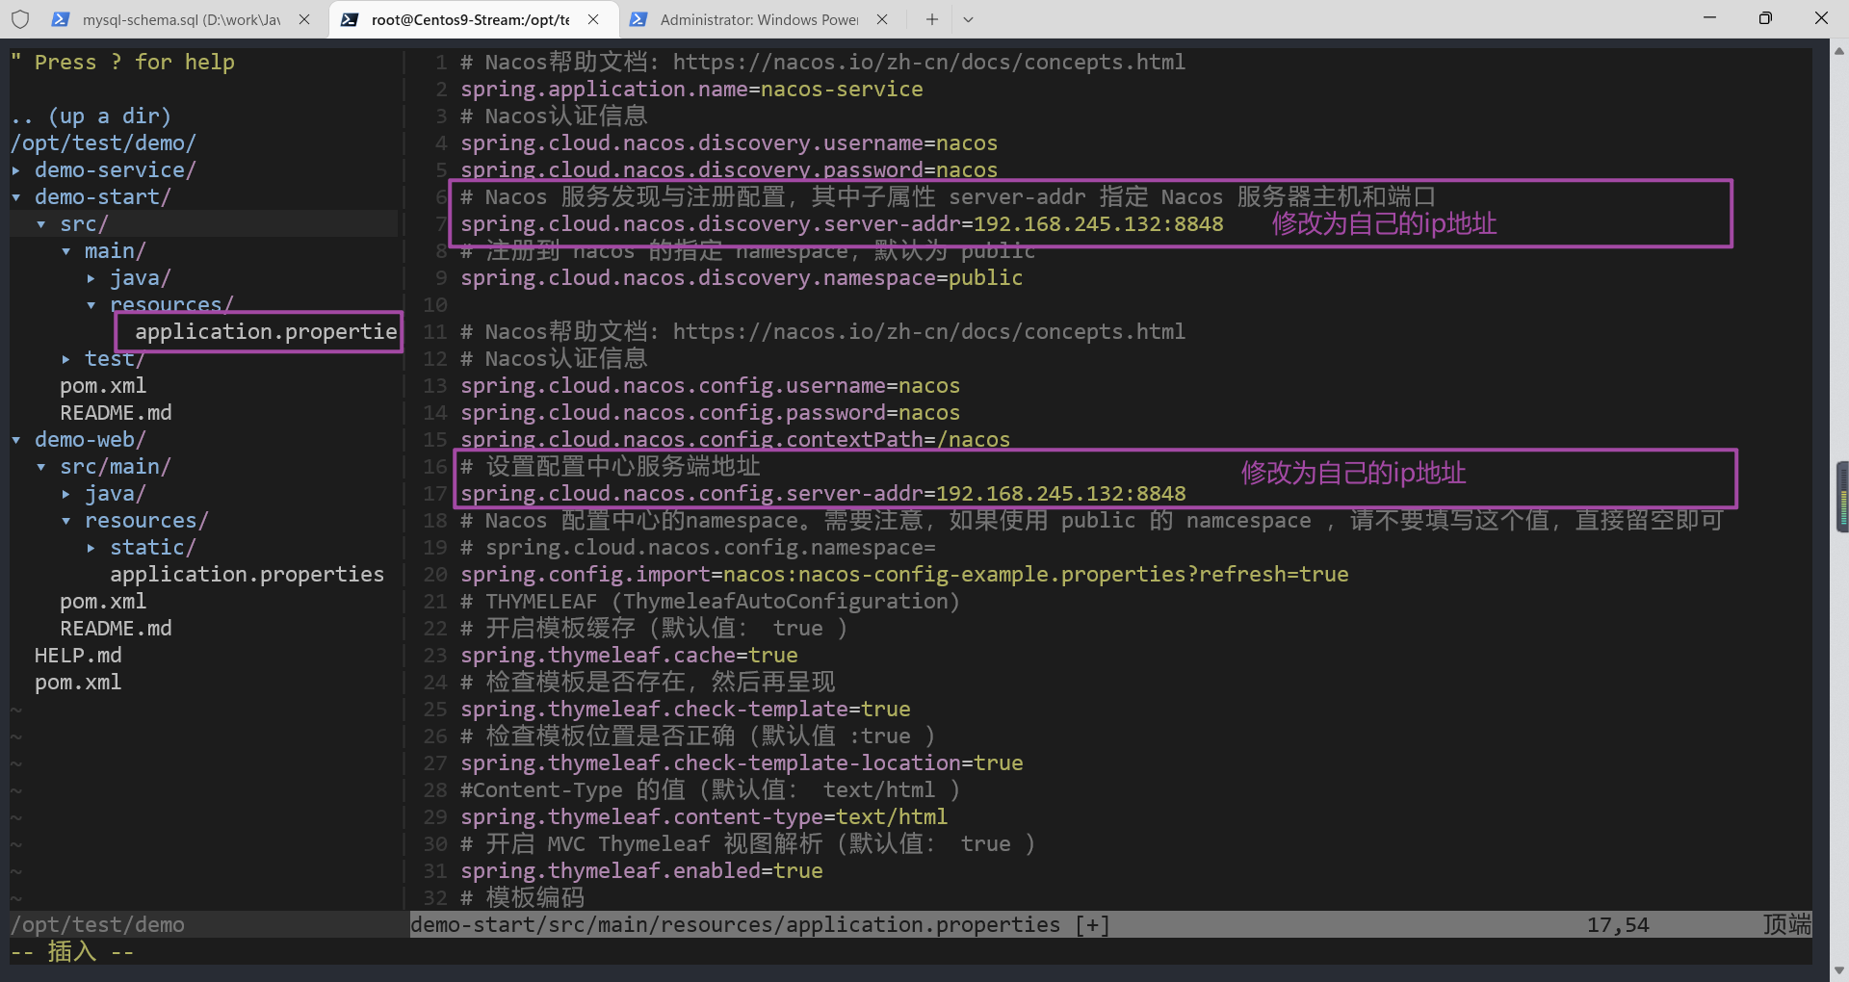
Task: Close the Administrator: Windows PowerShell tab
Action: pyautogui.click(x=882, y=19)
